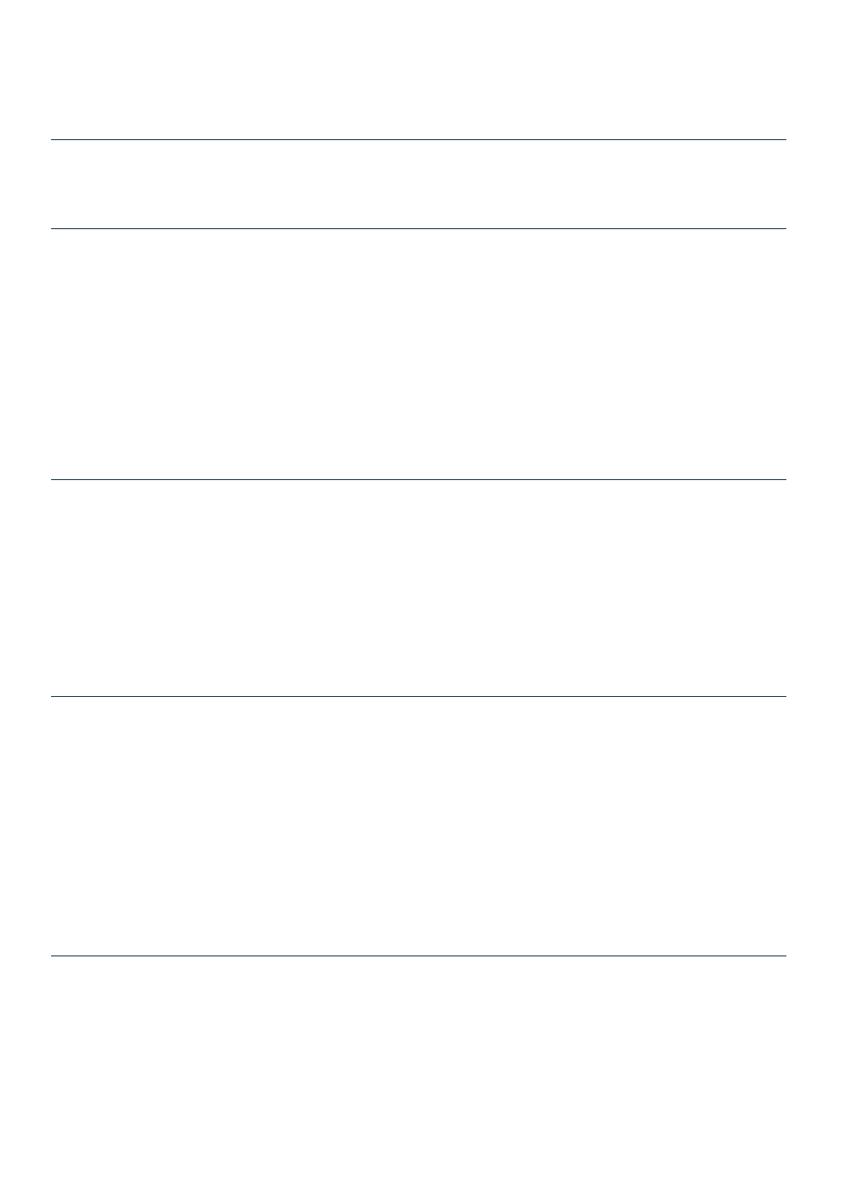845x1196 pixels.
Task: Select the blank section between fourth and fifth dividers
Action: [x=418, y=827]
